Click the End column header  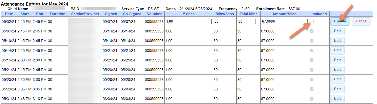click(x=39, y=14)
